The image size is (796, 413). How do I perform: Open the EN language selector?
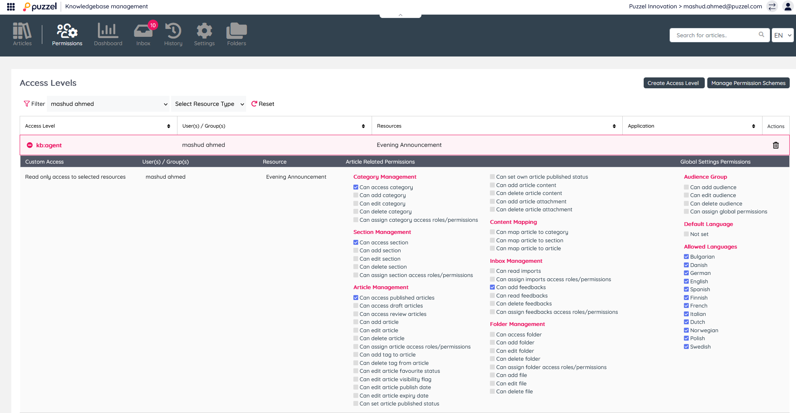(782, 36)
